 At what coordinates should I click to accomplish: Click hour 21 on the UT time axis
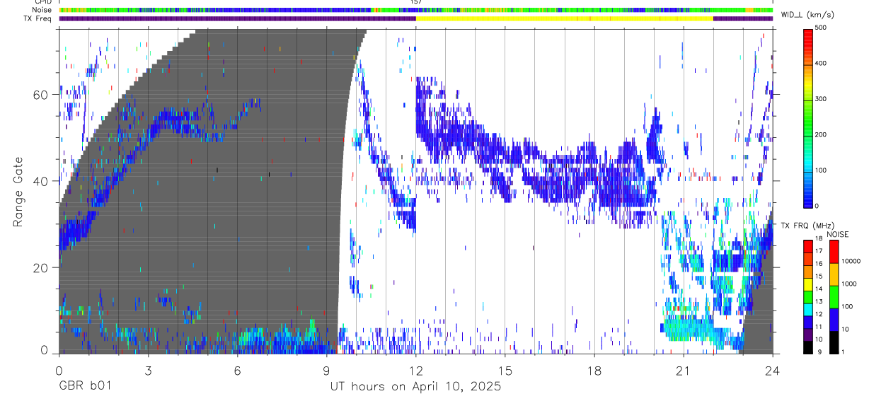[x=684, y=371]
